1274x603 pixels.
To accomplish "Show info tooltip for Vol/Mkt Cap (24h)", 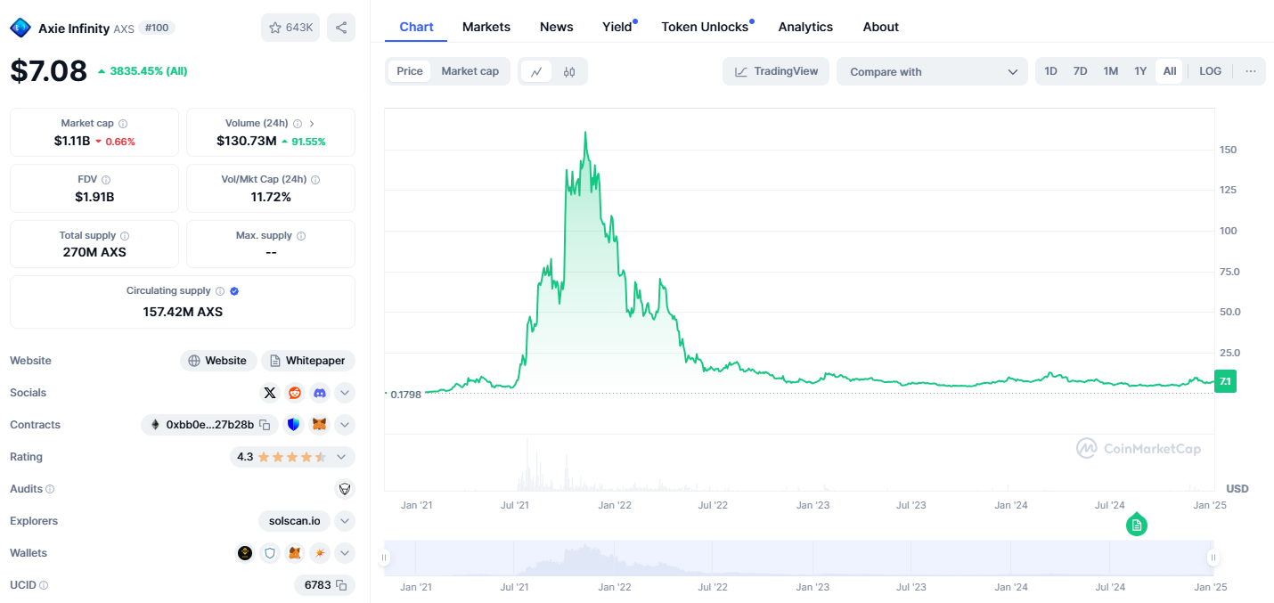I will (x=315, y=180).
